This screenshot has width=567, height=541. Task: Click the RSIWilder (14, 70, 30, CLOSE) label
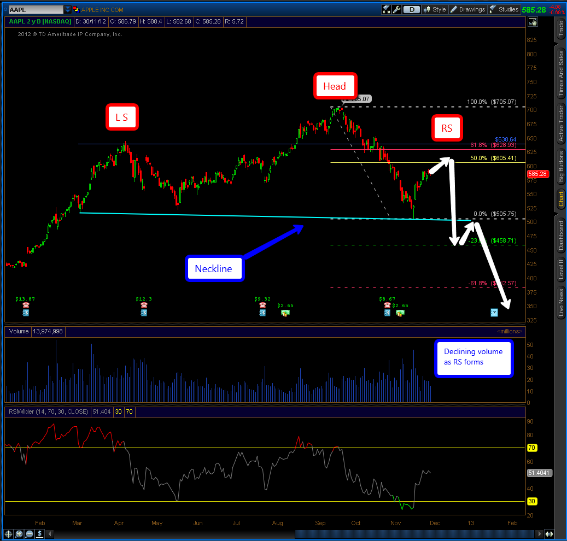pyautogui.click(x=49, y=411)
